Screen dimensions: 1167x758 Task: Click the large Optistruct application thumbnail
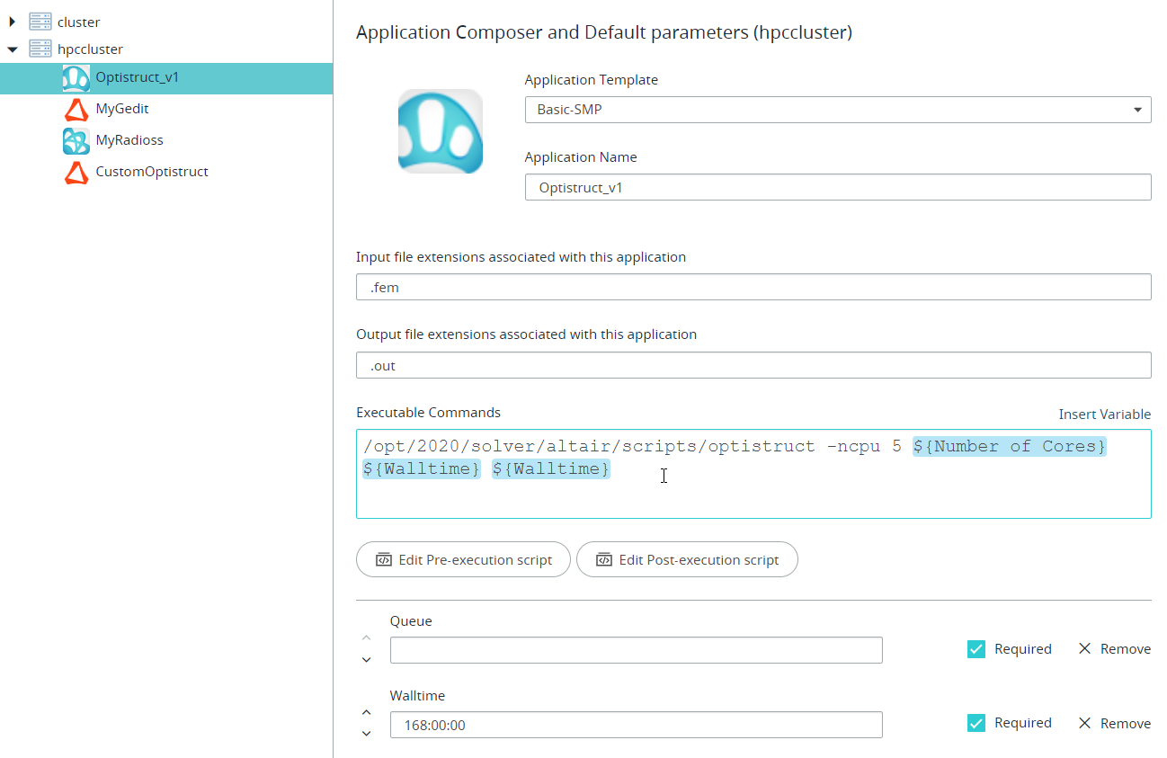[441, 131]
